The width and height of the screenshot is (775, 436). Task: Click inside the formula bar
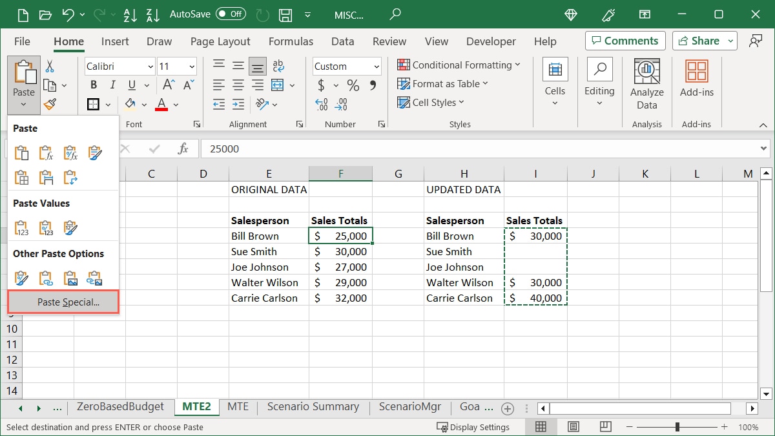(x=387, y=149)
